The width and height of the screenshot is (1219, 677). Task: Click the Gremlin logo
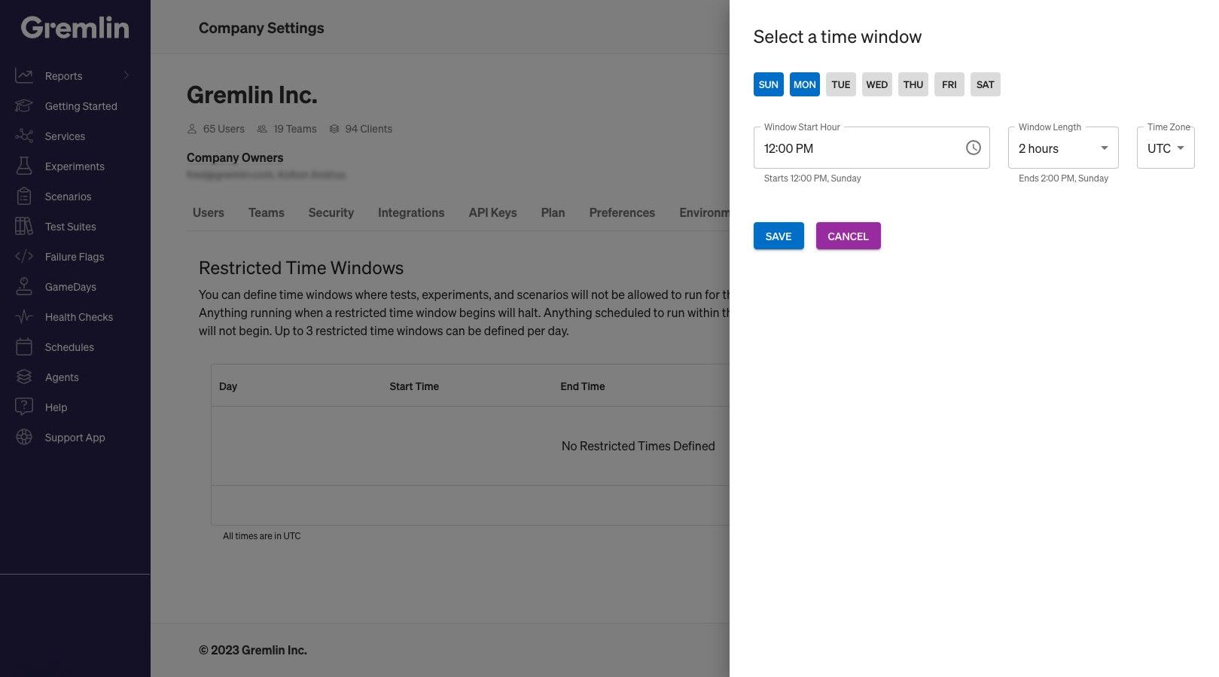75,28
